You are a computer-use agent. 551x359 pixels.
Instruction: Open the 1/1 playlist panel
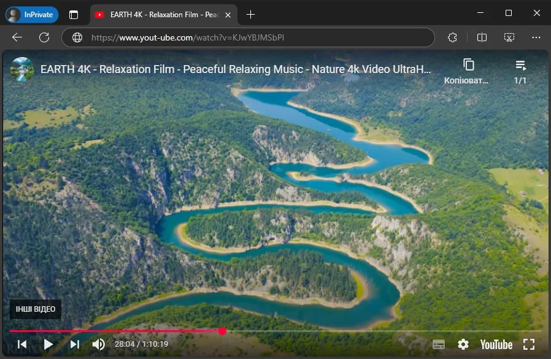pyautogui.click(x=520, y=72)
